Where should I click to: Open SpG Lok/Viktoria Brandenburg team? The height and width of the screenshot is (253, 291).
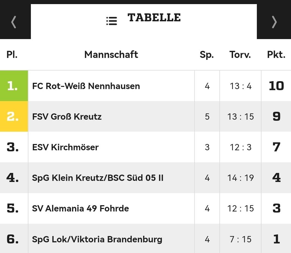97,239
